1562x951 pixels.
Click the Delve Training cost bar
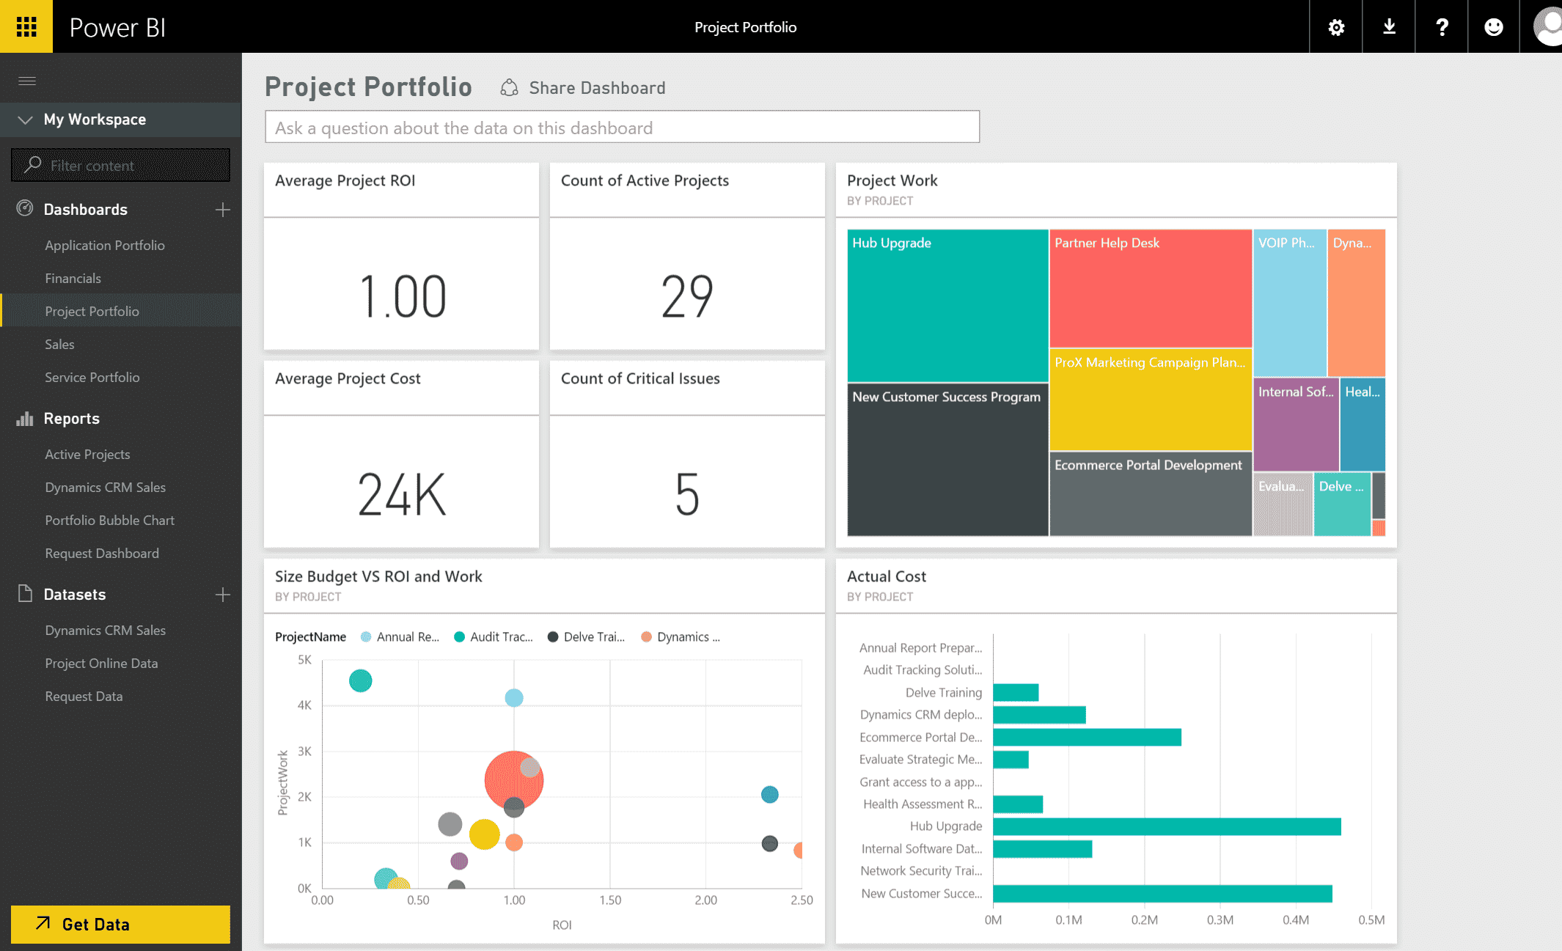pos(1016,692)
